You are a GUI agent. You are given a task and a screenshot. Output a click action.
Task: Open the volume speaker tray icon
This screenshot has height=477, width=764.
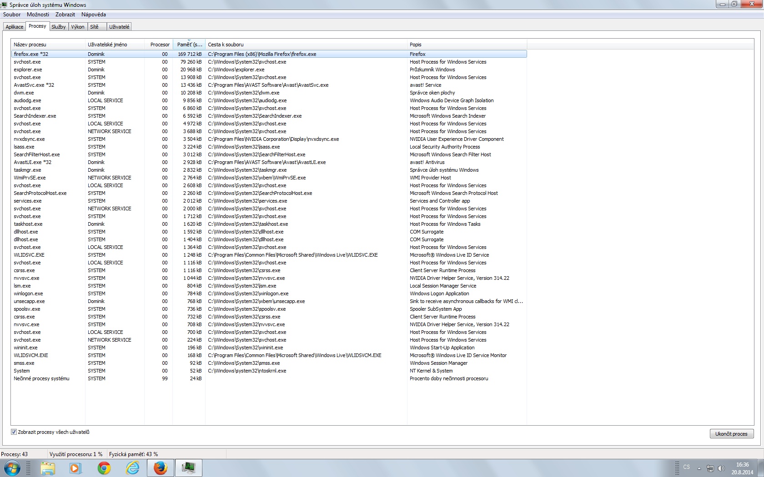pos(721,468)
